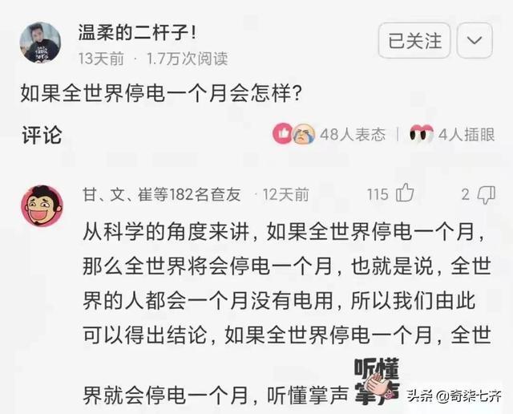Click the pink thumbs-up reaction icon
Viewport: 513px width, 414px height.
click(x=283, y=133)
